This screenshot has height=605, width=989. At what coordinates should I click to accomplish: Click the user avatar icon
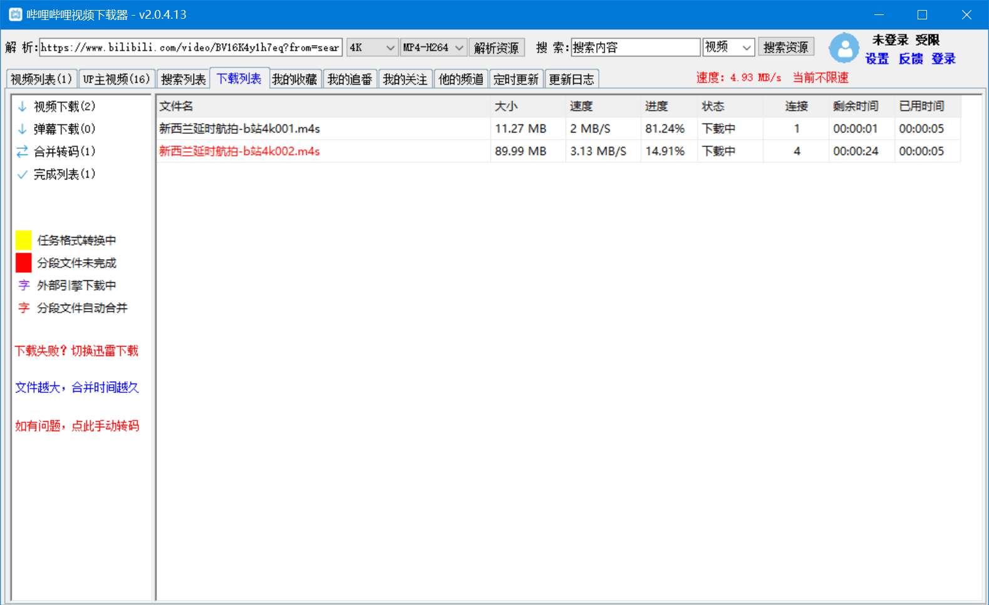pyautogui.click(x=844, y=48)
